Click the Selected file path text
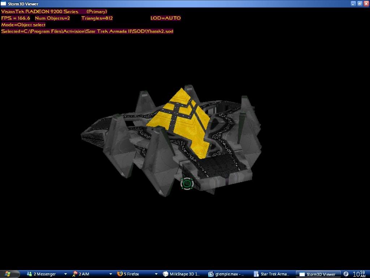The height and width of the screenshot is (278, 370). click(87, 31)
